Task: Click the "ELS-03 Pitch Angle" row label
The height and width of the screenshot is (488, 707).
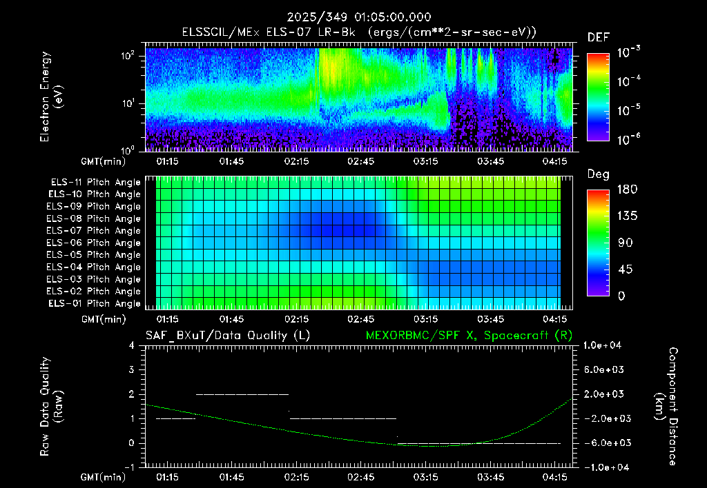Action: click(94, 279)
